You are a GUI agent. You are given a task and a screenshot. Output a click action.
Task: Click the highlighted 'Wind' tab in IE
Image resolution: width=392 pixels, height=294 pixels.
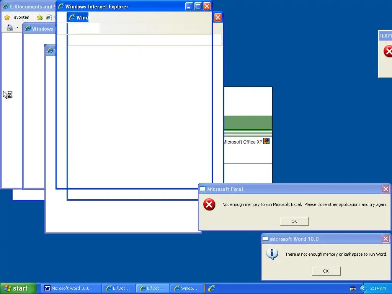pos(78,18)
